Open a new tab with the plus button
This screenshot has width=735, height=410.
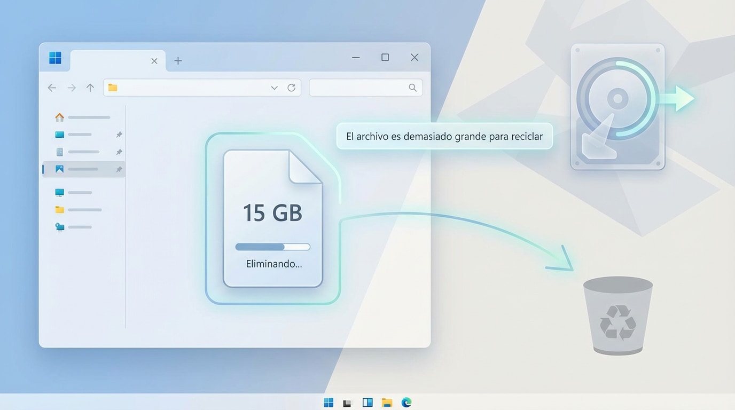(x=178, y=60)
